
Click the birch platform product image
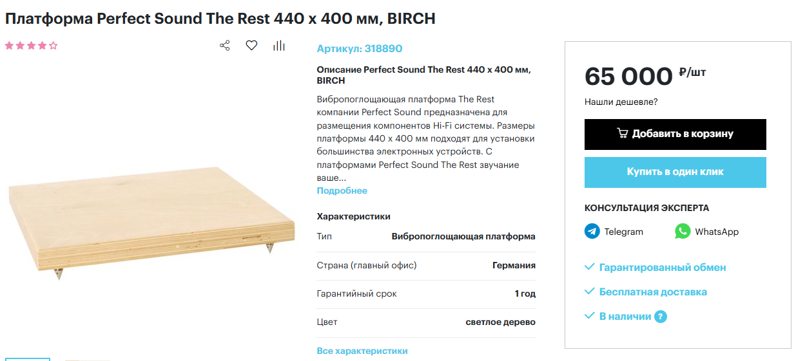tap(151, 220)
